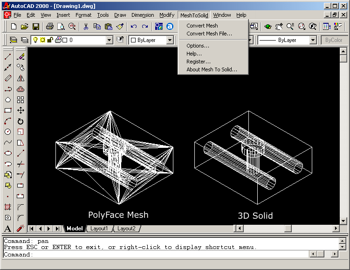This screenshot has height=270, width=350.
Task: Toggle the layer freeze sun icon
Action: tap(42, 40)
